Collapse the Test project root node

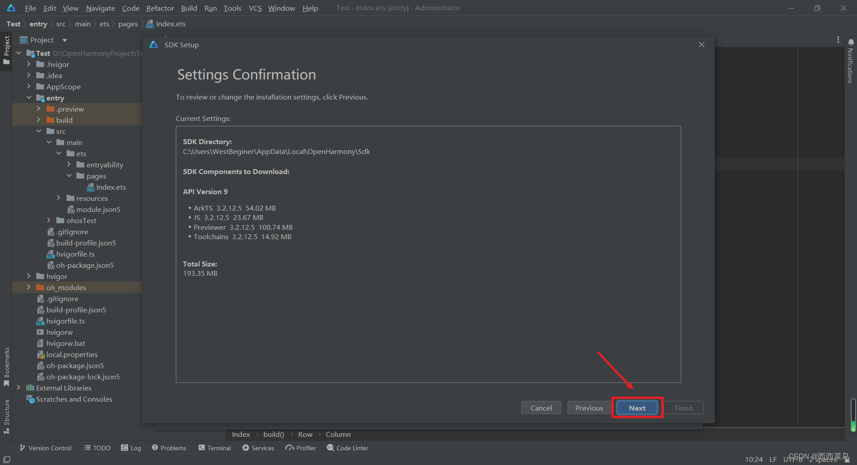click(x=19, y=53)
